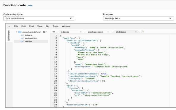Select the Alexa2LambdaFunc folder icon
The height and width of the screenshot is (110, 176).
coord(20,32)
